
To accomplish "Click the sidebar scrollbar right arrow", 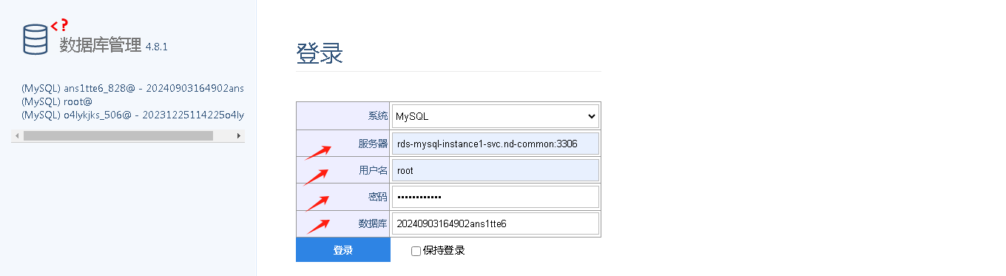I will (239, 136).
